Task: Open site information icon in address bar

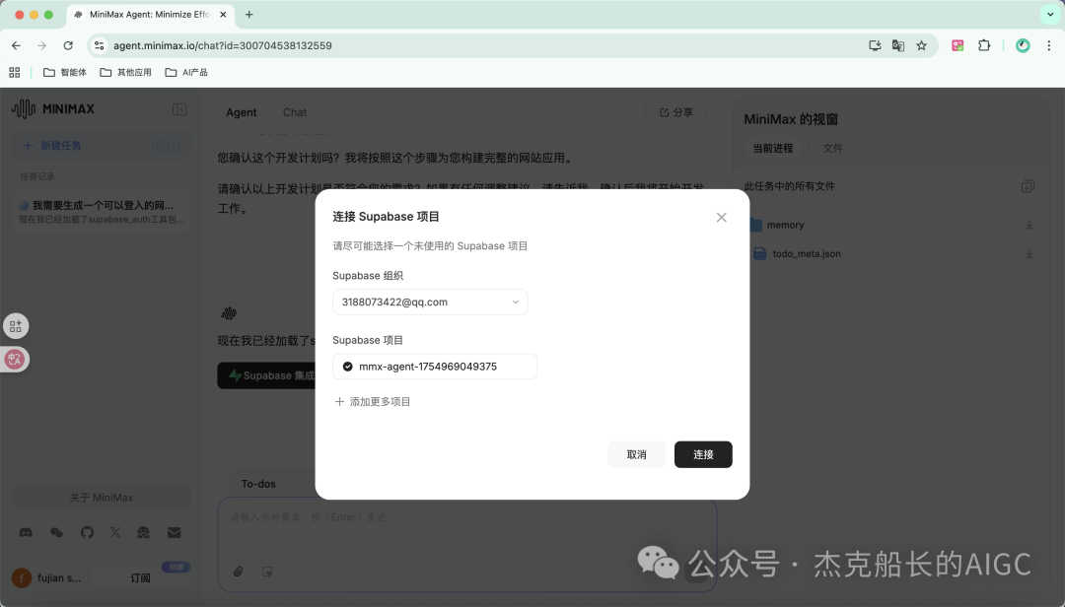Action: 100,45
